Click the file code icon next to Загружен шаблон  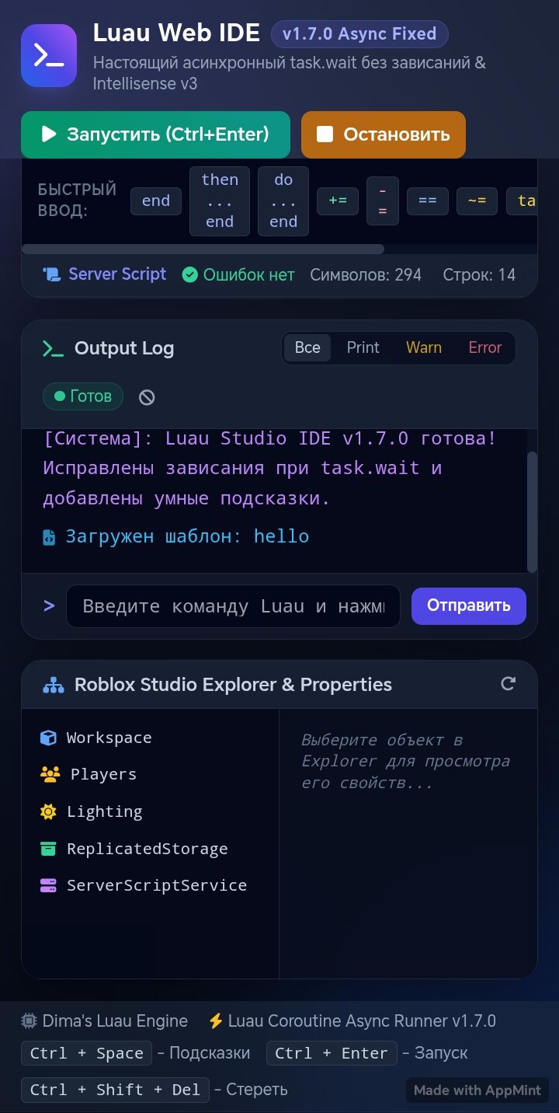click(x=49, y=537)
